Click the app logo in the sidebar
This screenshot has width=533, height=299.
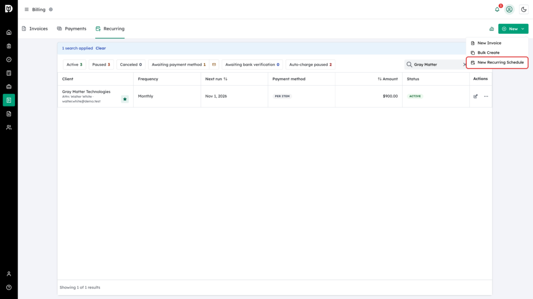pyautogui.click(x=9, y=8)
